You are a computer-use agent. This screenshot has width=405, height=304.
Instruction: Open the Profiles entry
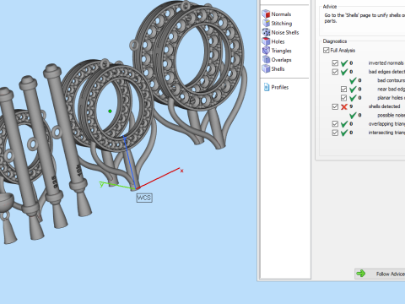coord(280,87)
